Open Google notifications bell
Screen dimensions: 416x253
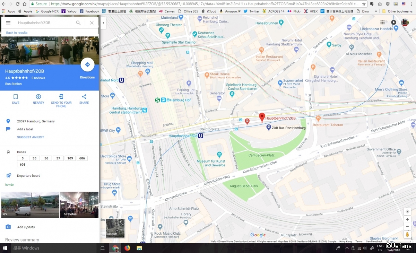click(x=393, y=23)
